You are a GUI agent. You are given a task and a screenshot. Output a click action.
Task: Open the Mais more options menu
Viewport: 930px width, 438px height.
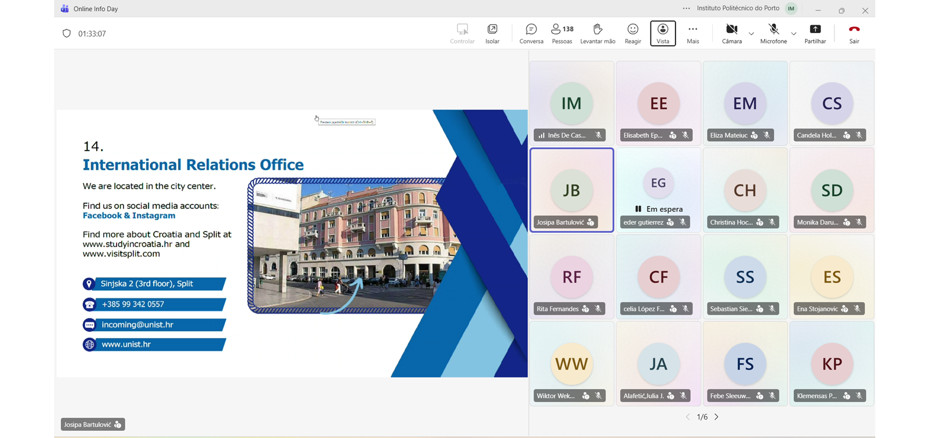click(x=693, y=33)
